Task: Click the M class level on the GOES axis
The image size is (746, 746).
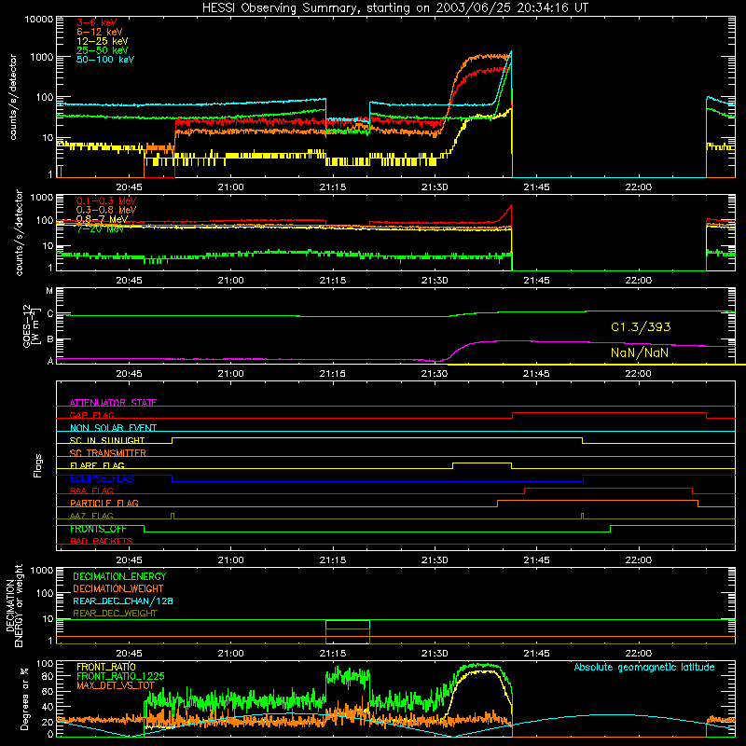Action: tap(49, 291)
